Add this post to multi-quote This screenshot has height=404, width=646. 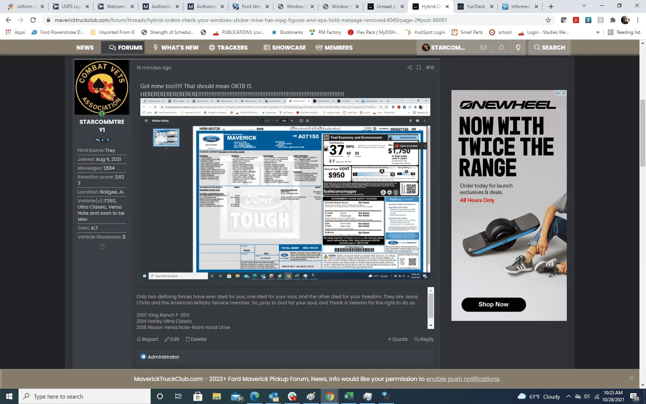(x=398, y=339)
